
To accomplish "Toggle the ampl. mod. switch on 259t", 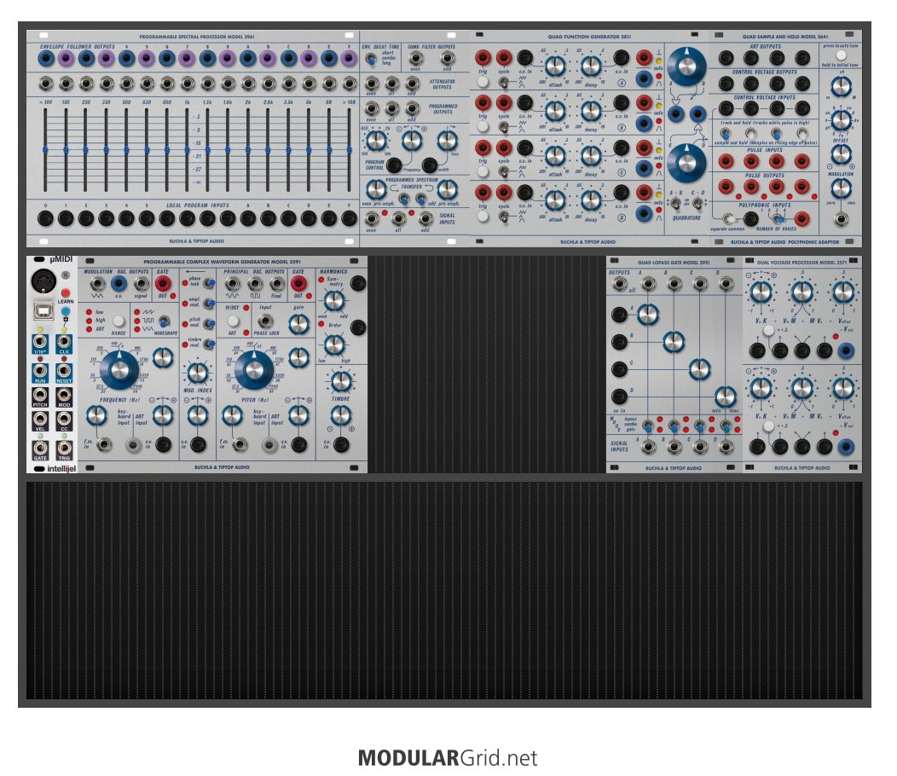I will [210, 304].
